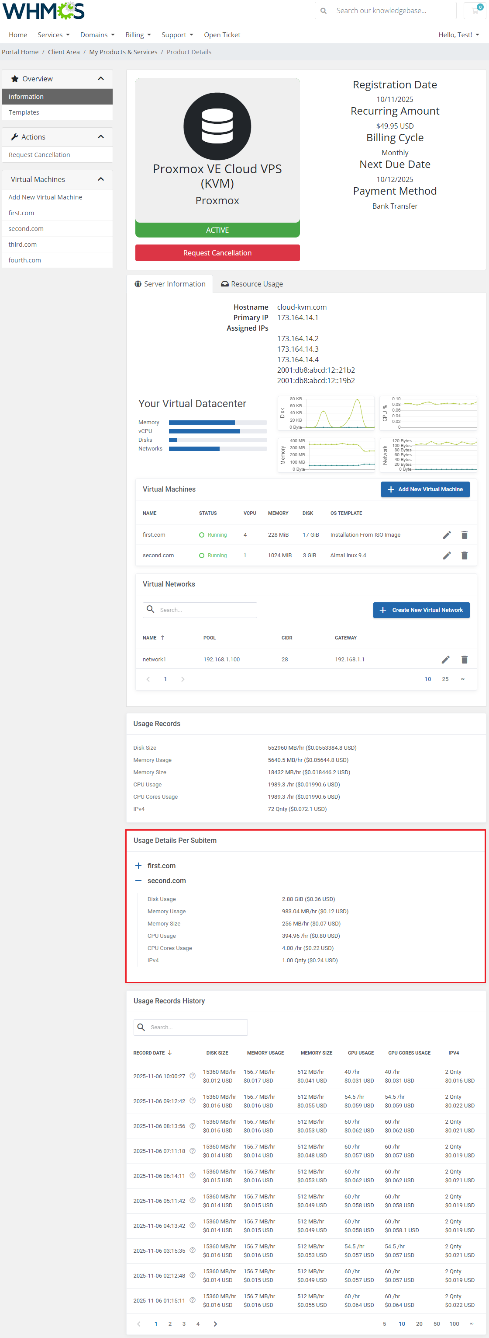Open the shopping cart icon
Viewport: 489px width, 1338px height.
475,10
